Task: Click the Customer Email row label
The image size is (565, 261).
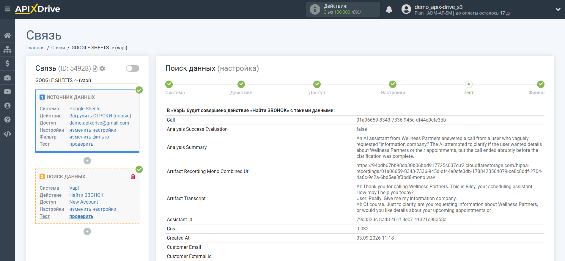Action: (184, 247)
